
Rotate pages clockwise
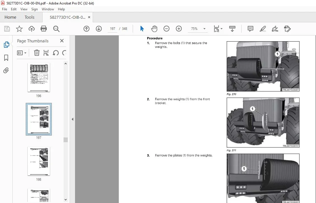(64, 53)
